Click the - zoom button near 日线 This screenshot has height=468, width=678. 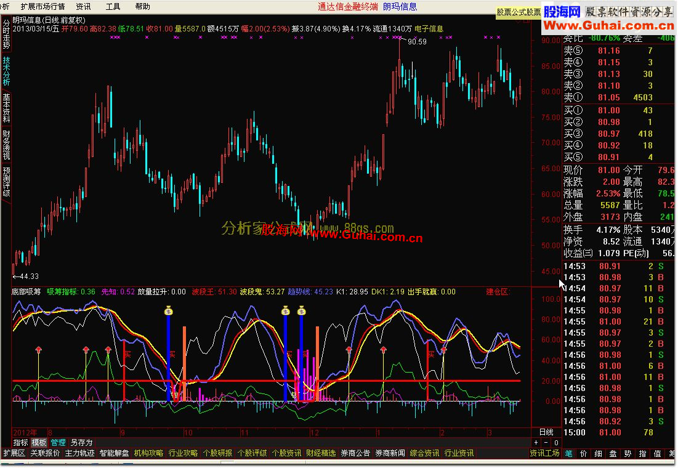pyautogui.click(x=546, y=443)
